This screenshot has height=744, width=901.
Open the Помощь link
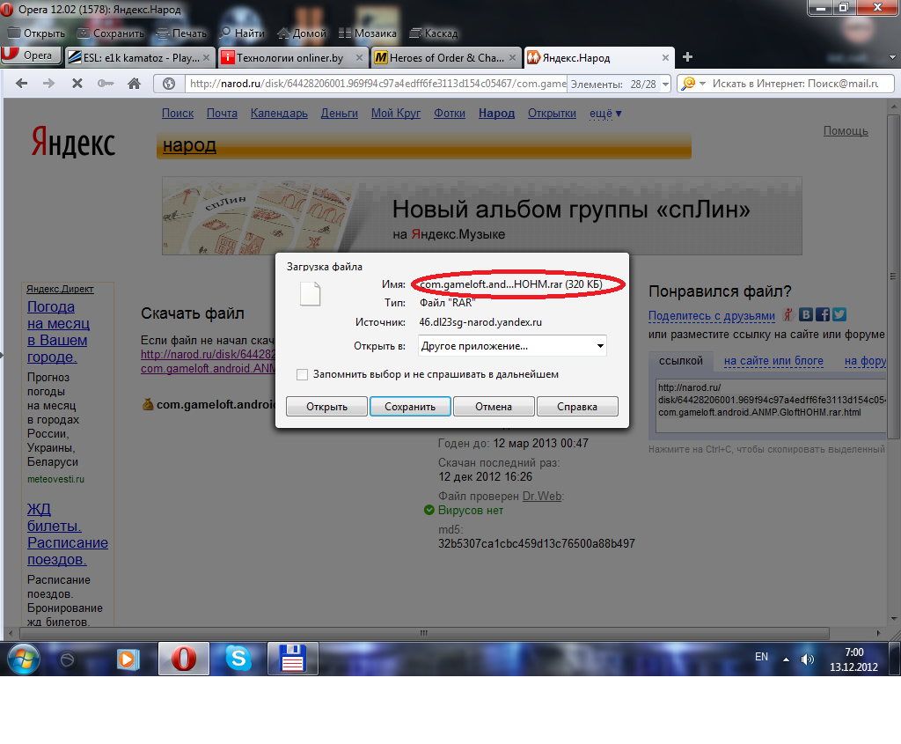click(x=846, y=130)
